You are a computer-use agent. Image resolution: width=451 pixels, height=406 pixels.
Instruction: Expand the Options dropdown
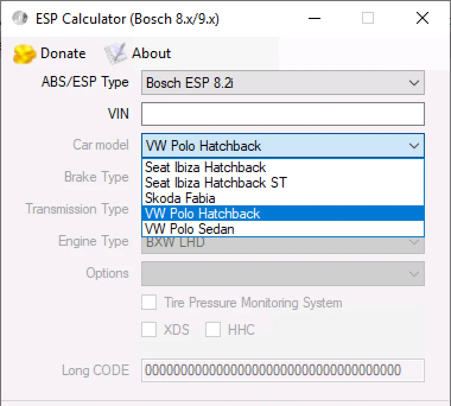(x=282, y=274)
